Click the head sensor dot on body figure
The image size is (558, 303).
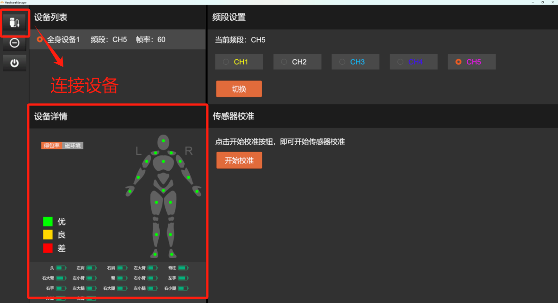click(163, 141)
